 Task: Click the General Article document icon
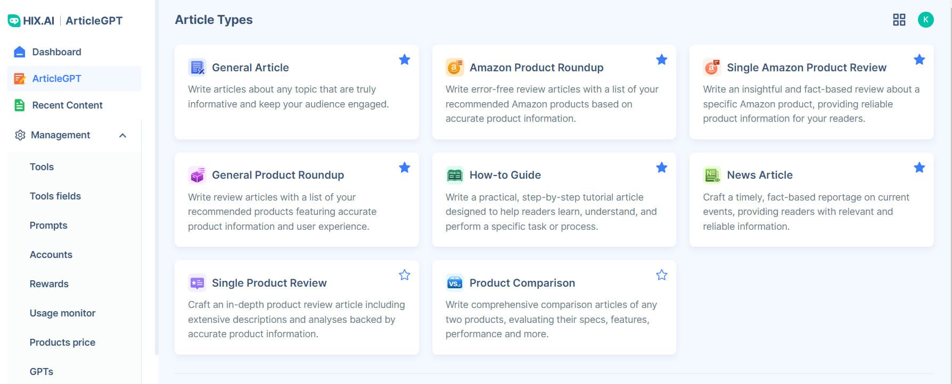coord(197,68)
